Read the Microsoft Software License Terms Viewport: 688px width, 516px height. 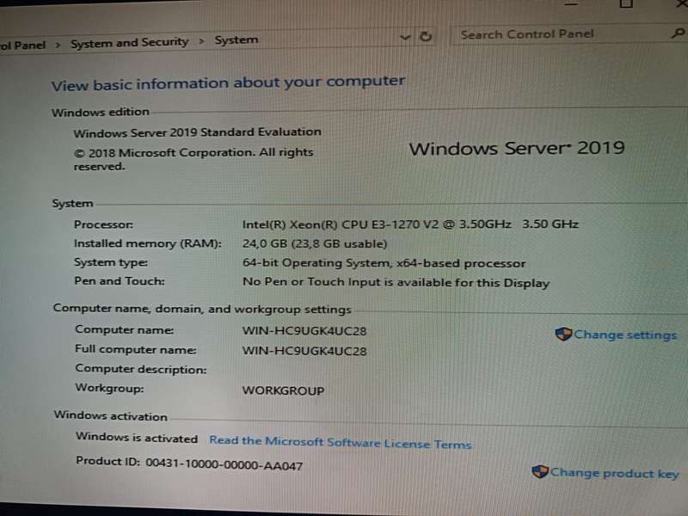click(x=340, y=442)
